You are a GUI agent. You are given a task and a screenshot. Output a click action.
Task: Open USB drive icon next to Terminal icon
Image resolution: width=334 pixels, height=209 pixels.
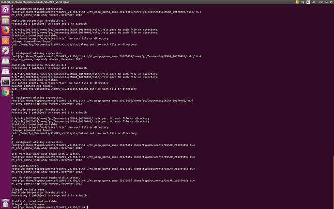[x=5, y=71]
